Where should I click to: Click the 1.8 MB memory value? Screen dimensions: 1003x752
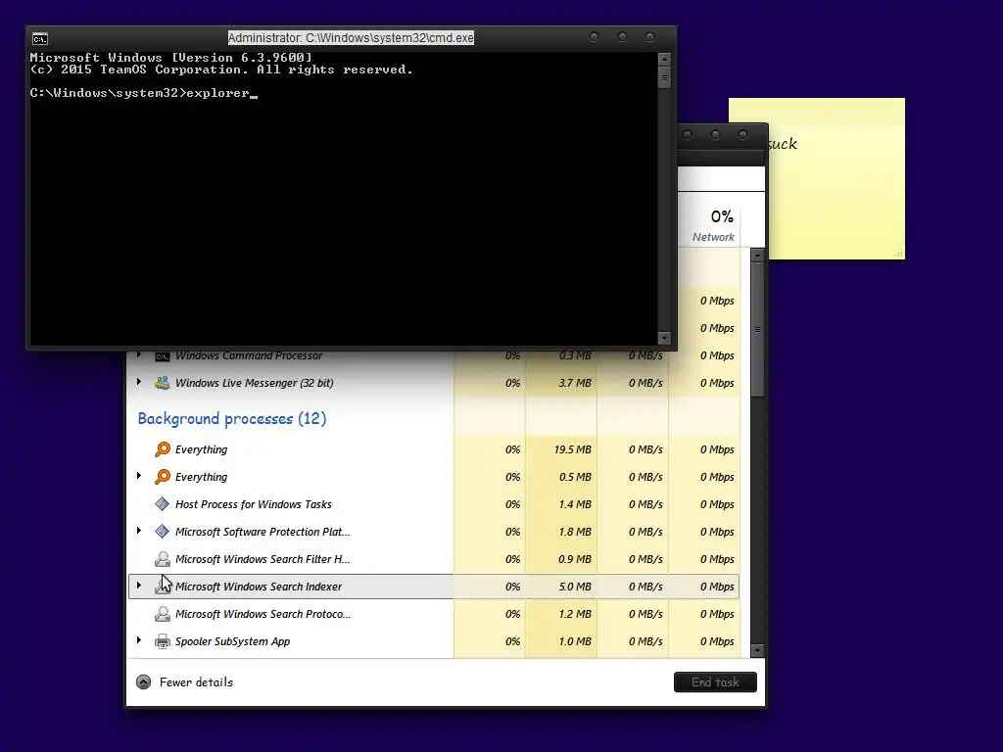pyautogui.click(x=575, y=532)
